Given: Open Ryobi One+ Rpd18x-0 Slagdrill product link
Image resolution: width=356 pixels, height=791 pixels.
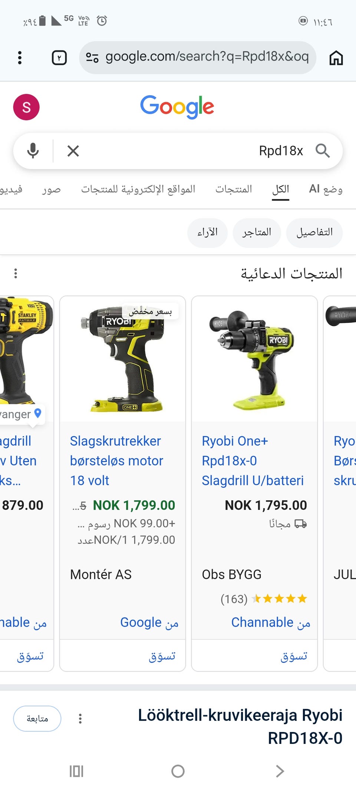Looking at the screenshot, I should pos(253,461).
